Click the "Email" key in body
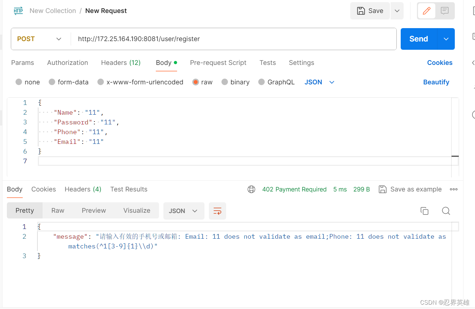Screen dimensions: 475x309 pos(67,142)
